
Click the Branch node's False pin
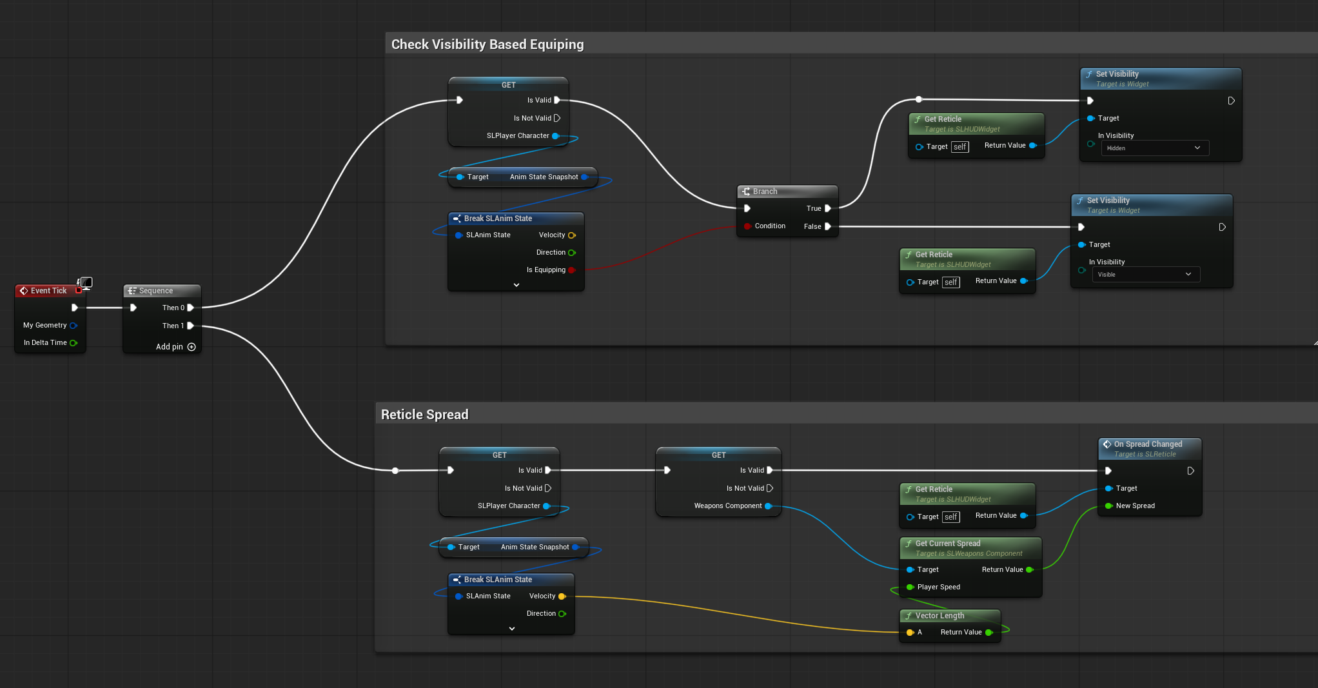point(828,226)
